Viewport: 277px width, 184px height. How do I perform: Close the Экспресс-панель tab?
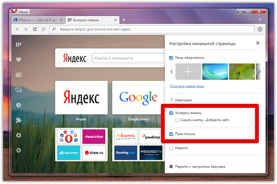(115, 20)
